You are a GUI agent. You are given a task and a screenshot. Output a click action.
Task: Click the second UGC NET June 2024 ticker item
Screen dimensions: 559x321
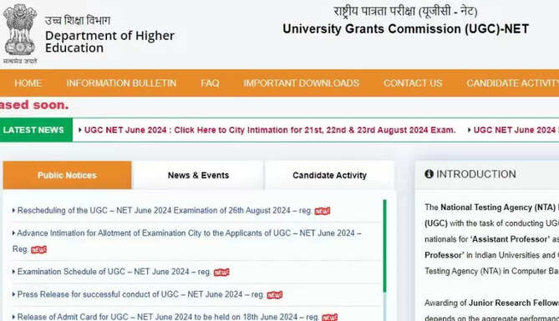[x=515, y=130]
